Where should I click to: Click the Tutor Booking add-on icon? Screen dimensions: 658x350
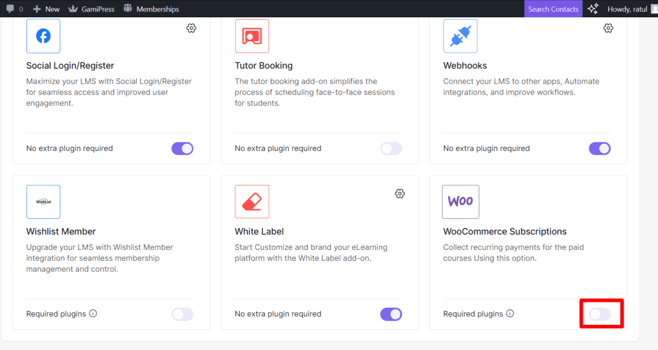[252, 36]
